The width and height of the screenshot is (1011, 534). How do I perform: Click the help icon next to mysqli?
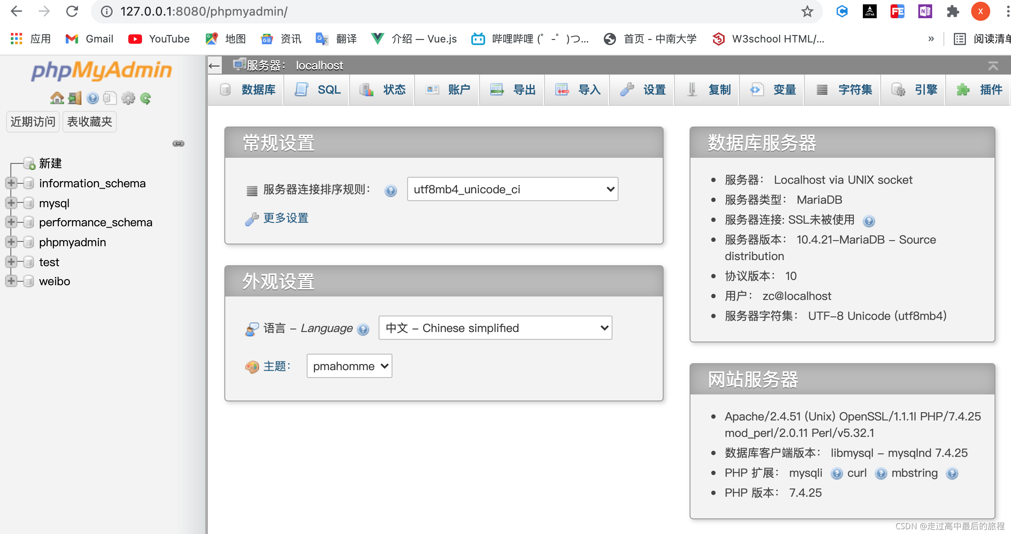tap(836, 473)
